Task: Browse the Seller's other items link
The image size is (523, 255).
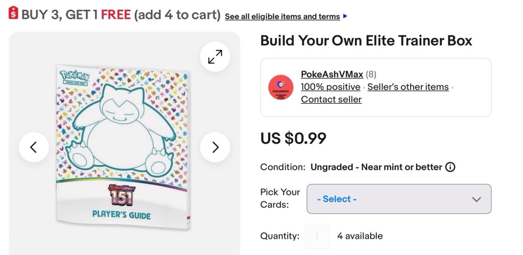Action: pyautogui.click(x=408, y=87)
